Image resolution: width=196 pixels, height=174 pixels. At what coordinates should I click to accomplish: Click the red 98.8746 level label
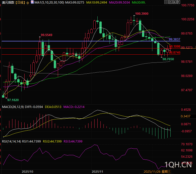click(x=175, y=53)
